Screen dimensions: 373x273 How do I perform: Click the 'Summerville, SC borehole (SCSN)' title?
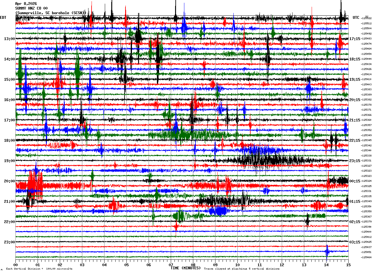coord(51,13)
